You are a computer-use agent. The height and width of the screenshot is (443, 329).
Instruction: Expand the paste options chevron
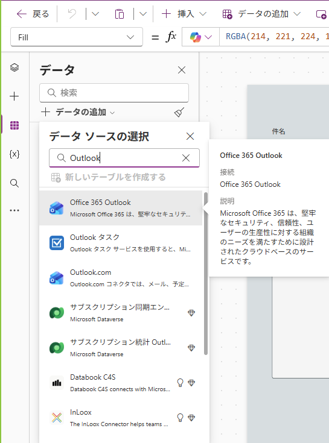pos(143,13)
